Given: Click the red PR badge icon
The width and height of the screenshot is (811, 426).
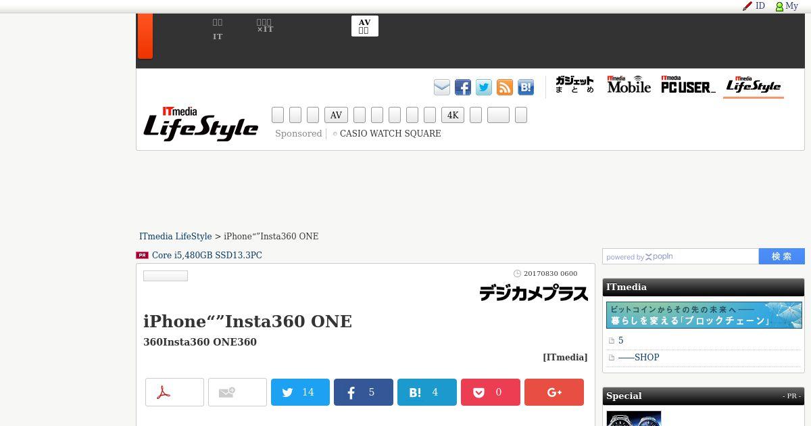Looking at the screenshot, I should coord(142,256).
